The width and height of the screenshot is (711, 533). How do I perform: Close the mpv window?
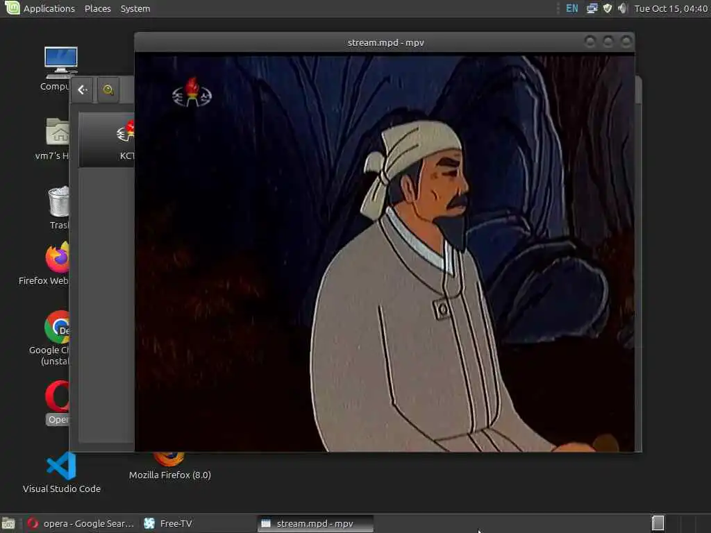click(x=626, y=42)
